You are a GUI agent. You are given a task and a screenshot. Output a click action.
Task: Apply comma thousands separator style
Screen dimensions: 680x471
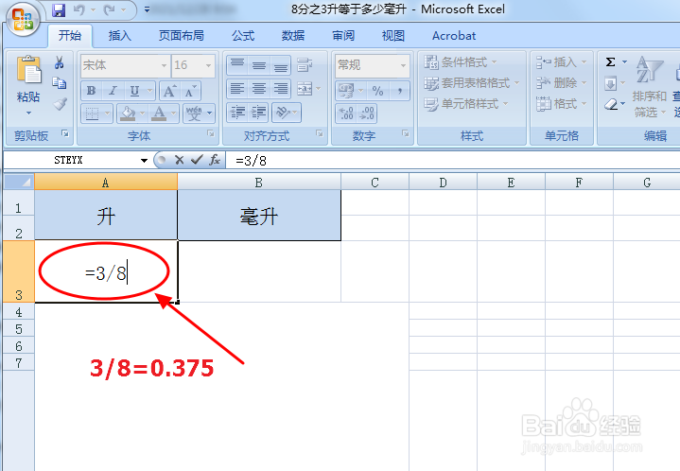tap(399, 91)
